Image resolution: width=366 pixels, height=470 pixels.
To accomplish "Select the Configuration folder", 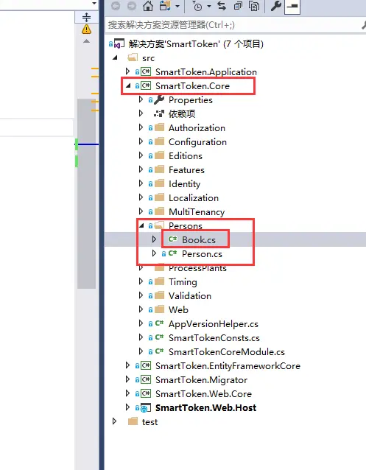I will tap(197, 141).
